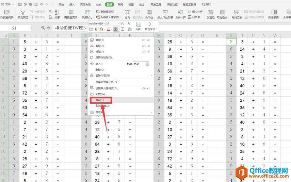This screenshot has height=182, width=291.
Task: Choose 剪切(T) from the context menu
Action: coord(121,46)
